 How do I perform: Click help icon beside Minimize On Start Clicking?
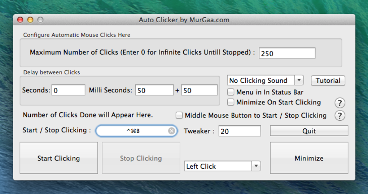click(339, 103)
